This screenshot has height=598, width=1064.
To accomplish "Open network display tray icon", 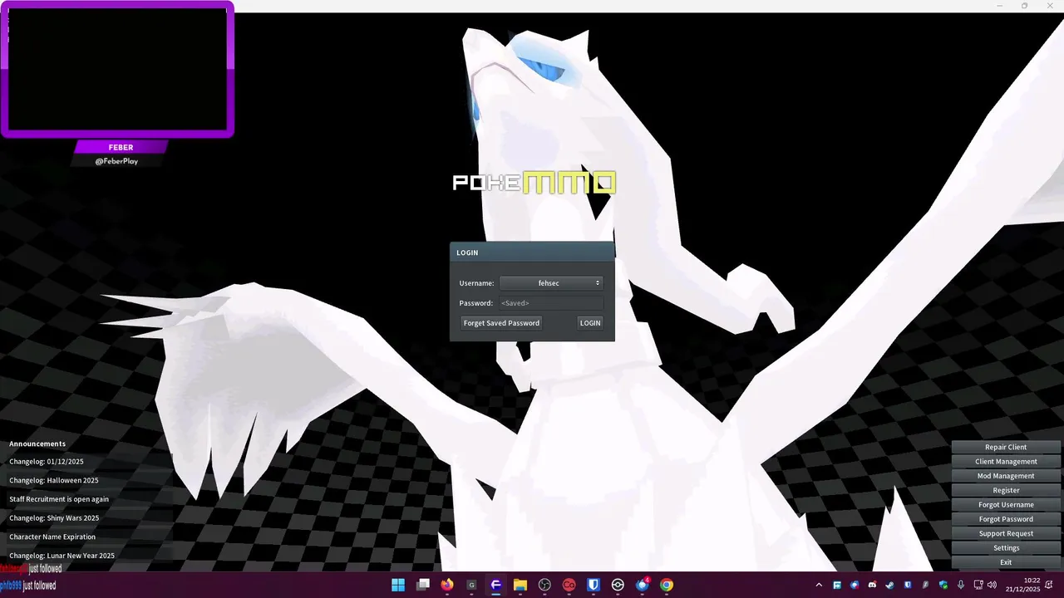I will click(978, 585).
